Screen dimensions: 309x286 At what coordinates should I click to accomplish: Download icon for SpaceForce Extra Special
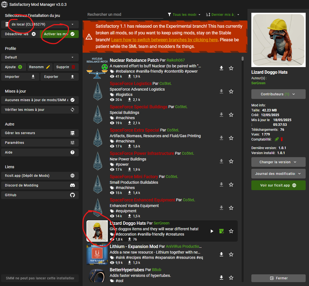click(221, 138)
